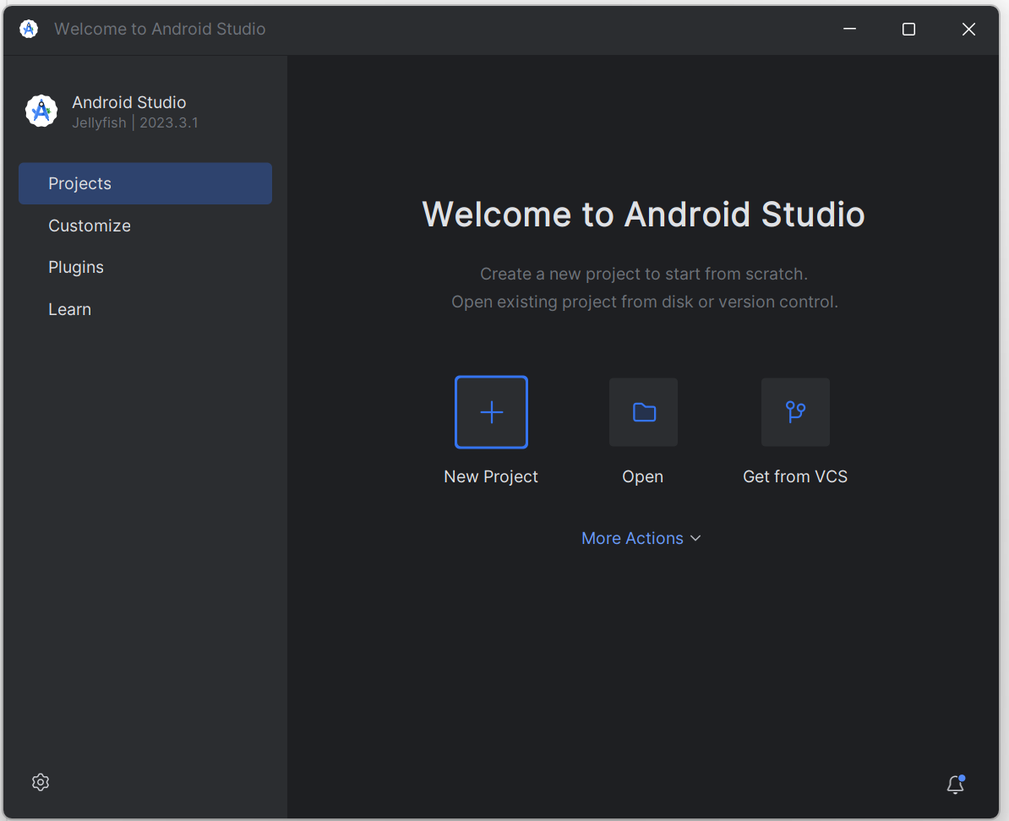Open settings via the gear icon

click(x=41, y=782)
